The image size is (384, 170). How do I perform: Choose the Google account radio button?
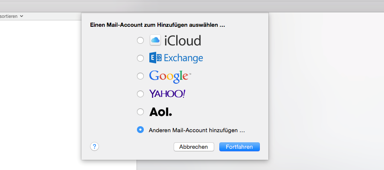pos(140,76)
